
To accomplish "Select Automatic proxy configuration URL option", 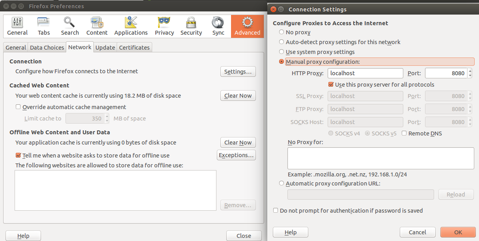I will 281,183.
